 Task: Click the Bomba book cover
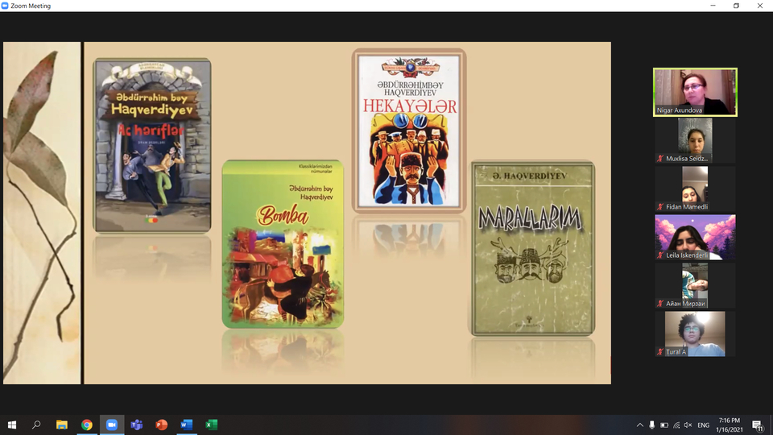coord(283,243)
